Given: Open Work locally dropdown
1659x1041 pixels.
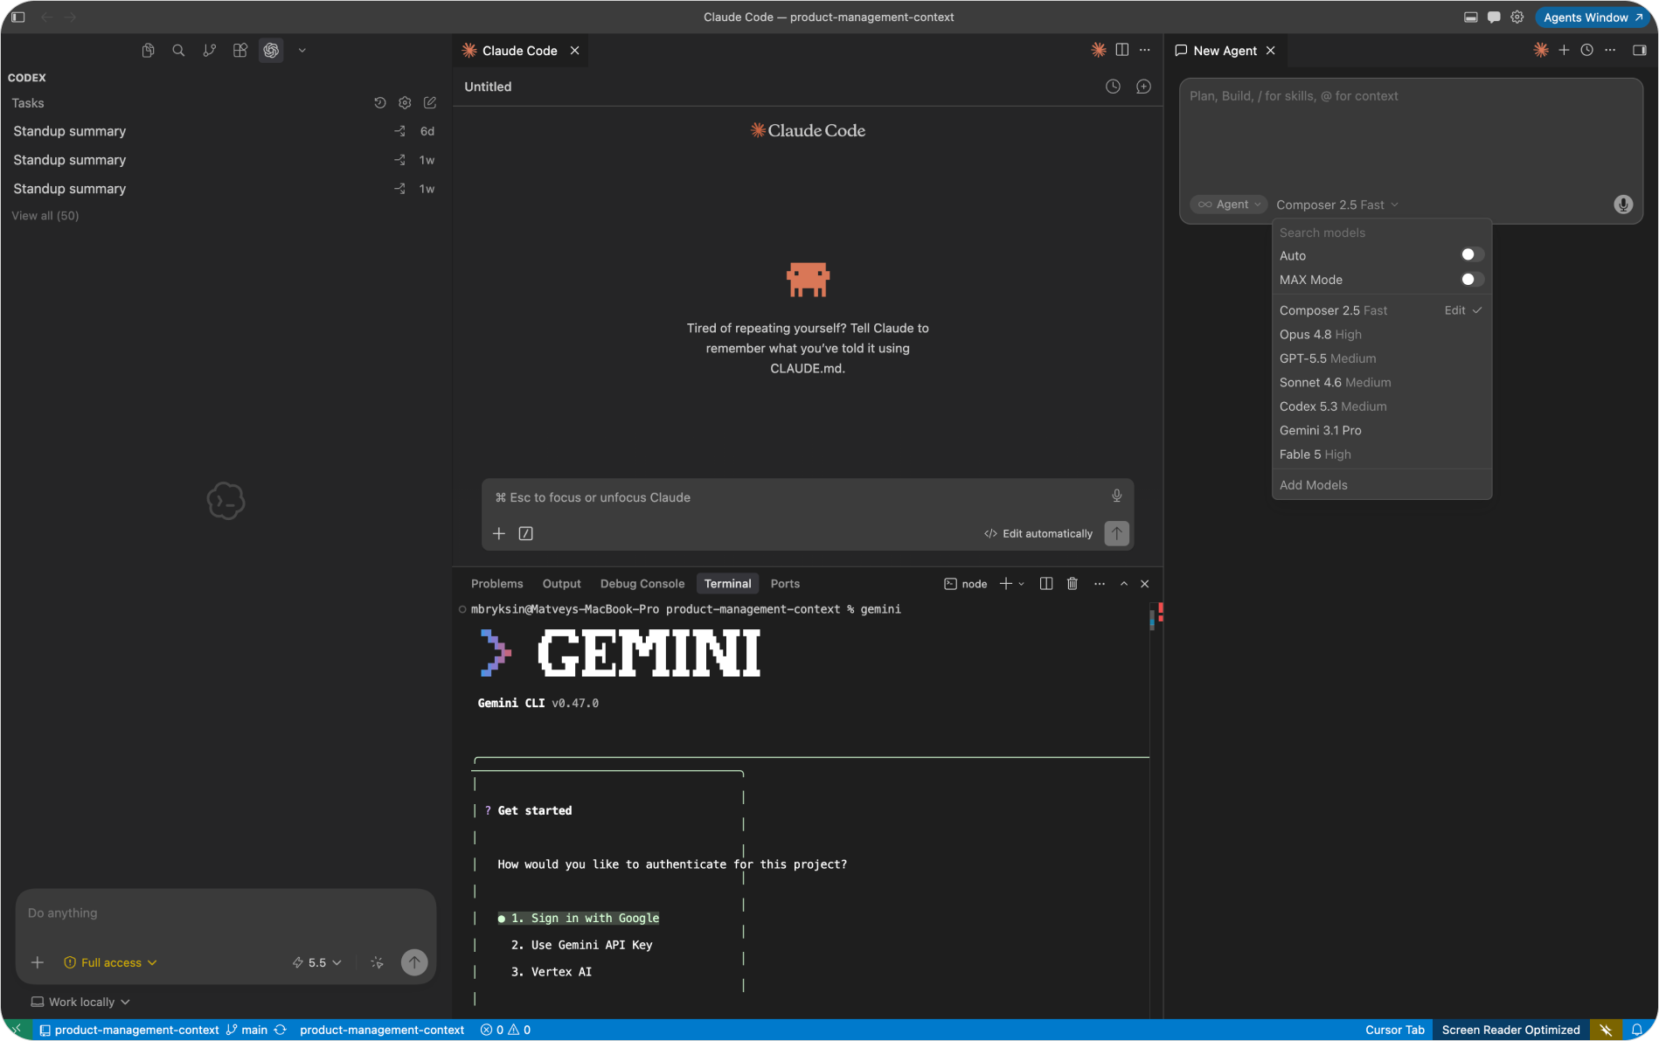Looking at the screenshot, I should [80, 1002].
